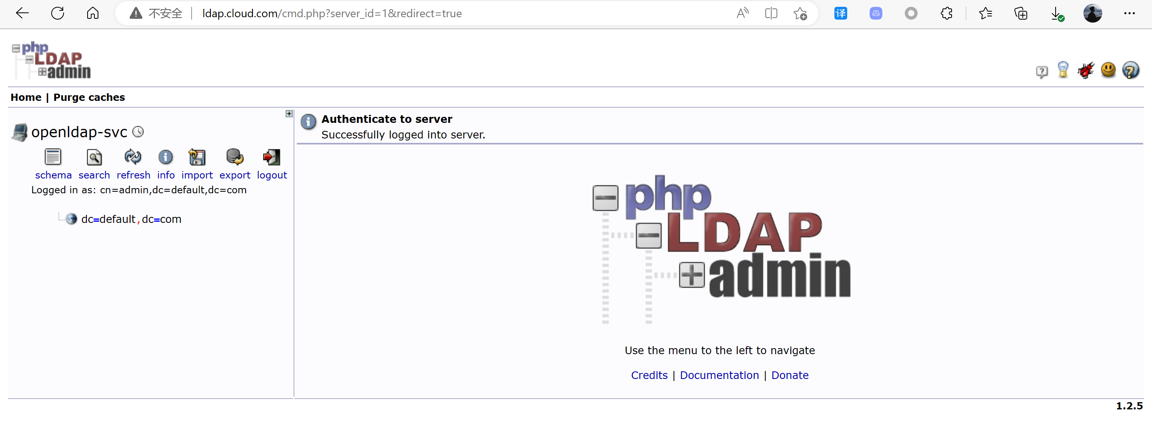
Task: Open the blue help question icon
Action: click(x=1130, y=70)
